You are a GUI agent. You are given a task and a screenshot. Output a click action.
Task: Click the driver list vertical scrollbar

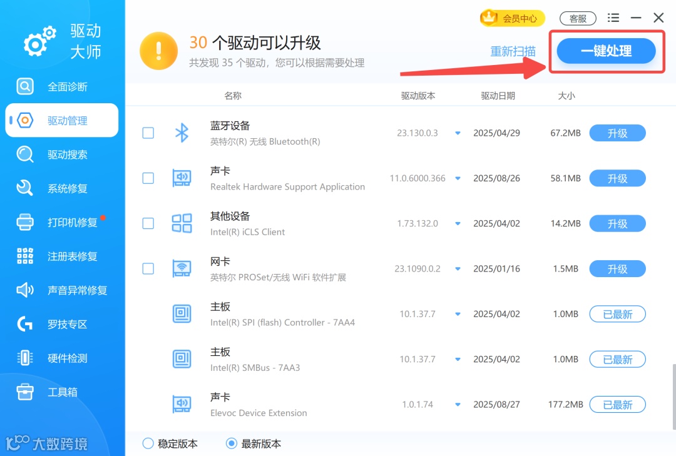point(674,397)
